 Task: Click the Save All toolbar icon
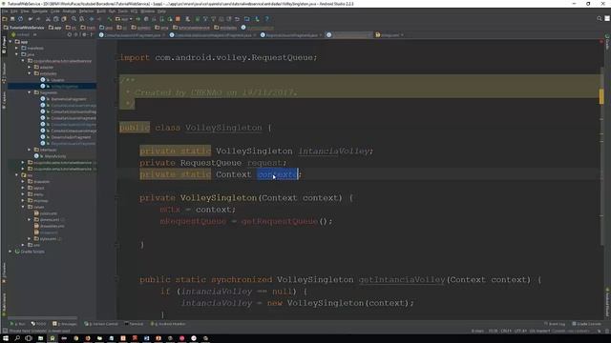[x=12, y=19]
